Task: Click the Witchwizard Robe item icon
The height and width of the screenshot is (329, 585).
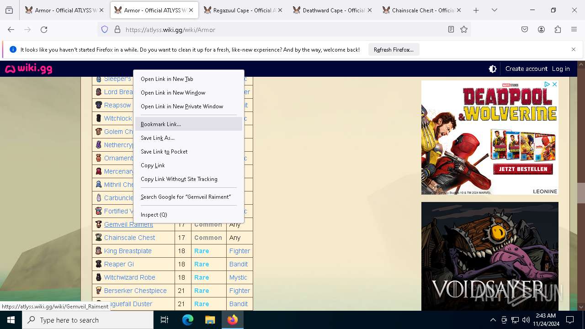Action: click(98, 277)
